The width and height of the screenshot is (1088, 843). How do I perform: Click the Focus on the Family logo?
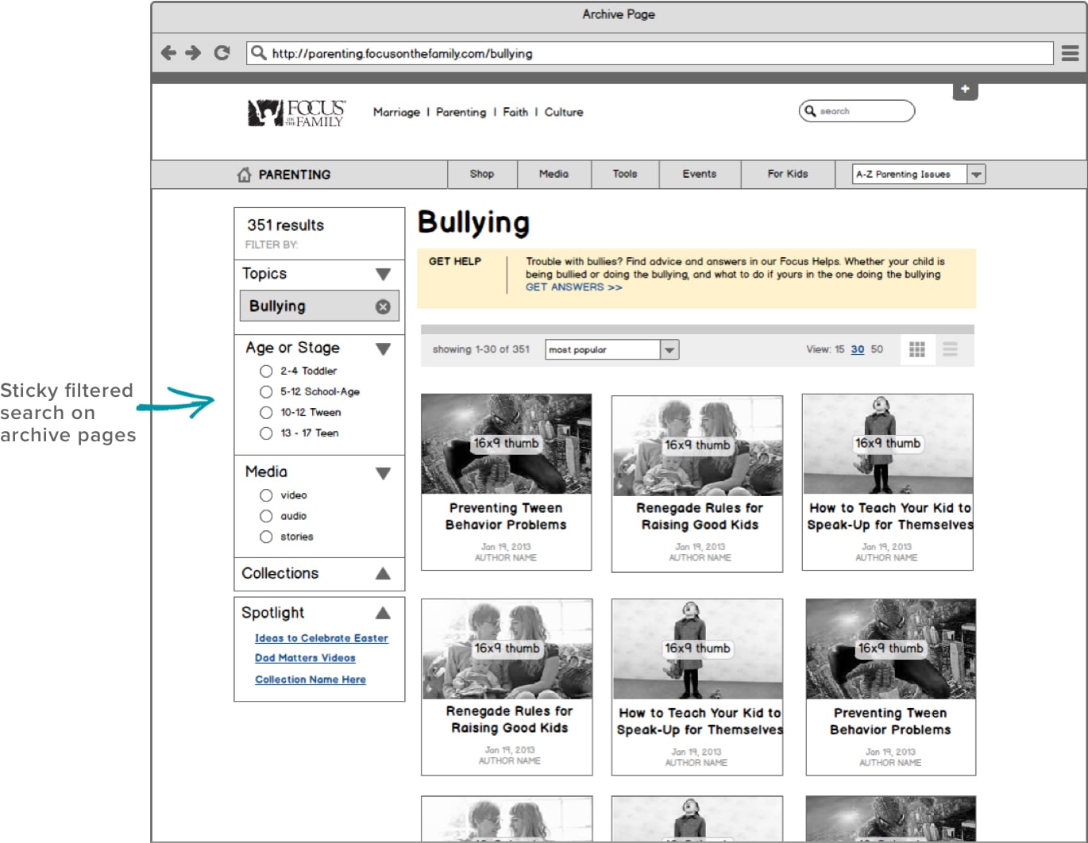click(296, 113)
